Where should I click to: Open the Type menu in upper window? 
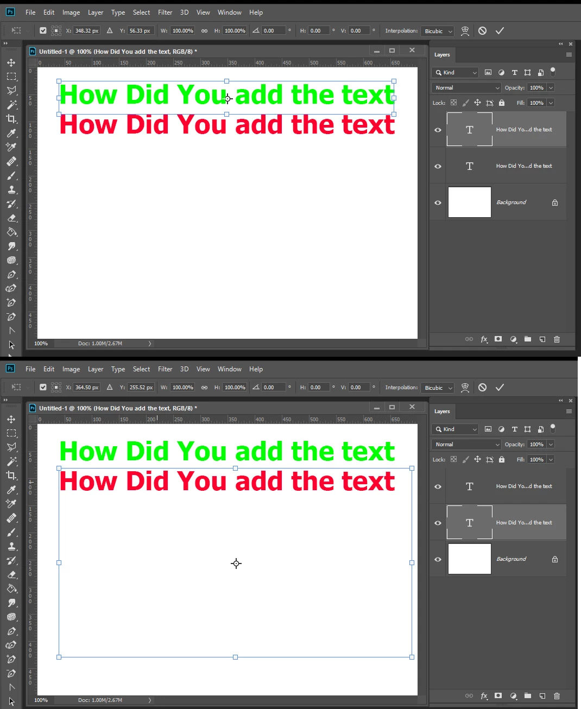(118, 12)
